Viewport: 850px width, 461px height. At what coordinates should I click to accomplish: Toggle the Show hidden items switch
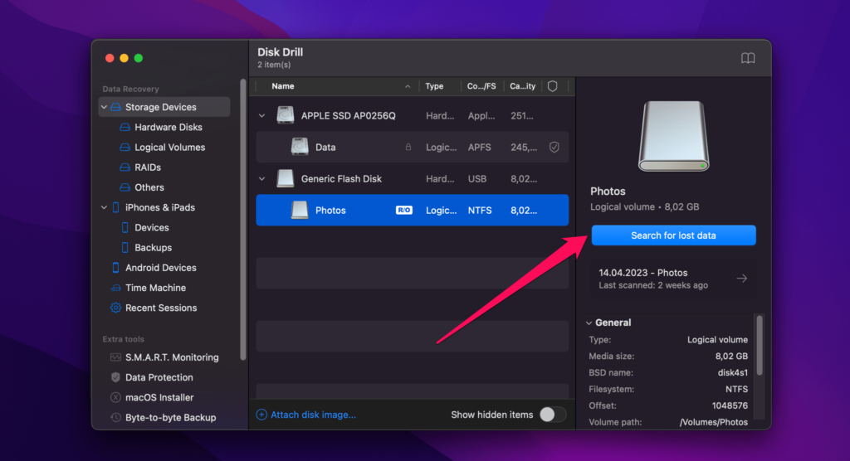point(552,415)
